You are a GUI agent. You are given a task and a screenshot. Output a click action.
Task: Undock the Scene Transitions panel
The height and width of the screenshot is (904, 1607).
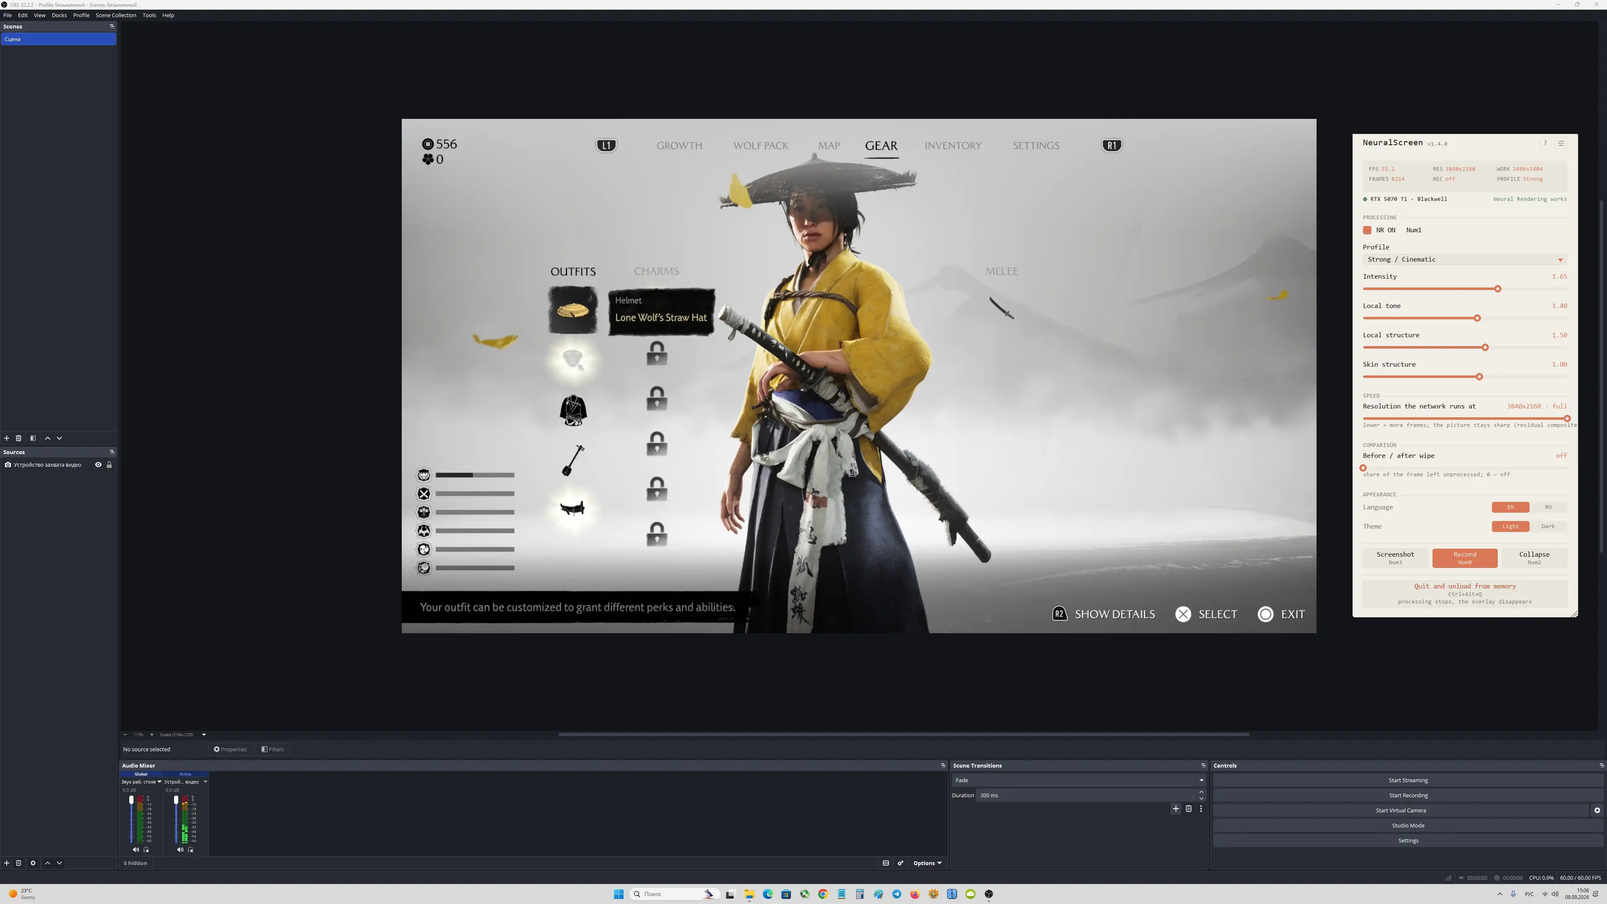(x=1204, y=765)
